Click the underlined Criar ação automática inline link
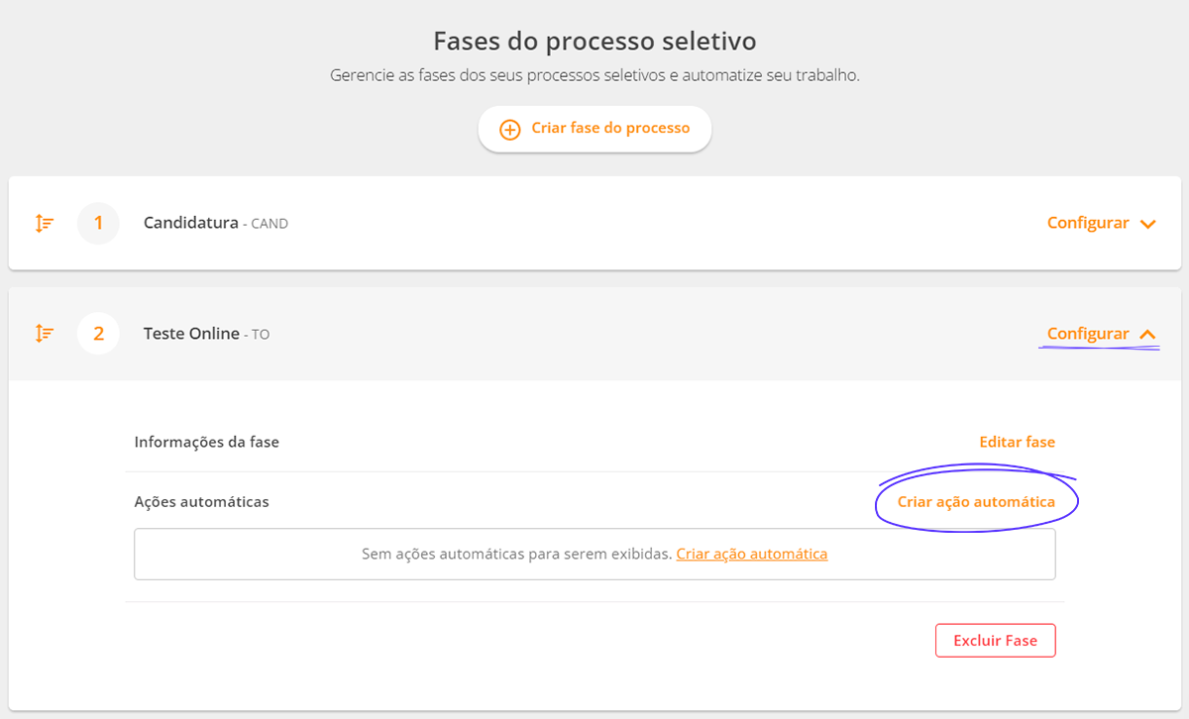Screen dimensions: 1189x719 coord(752,554)
